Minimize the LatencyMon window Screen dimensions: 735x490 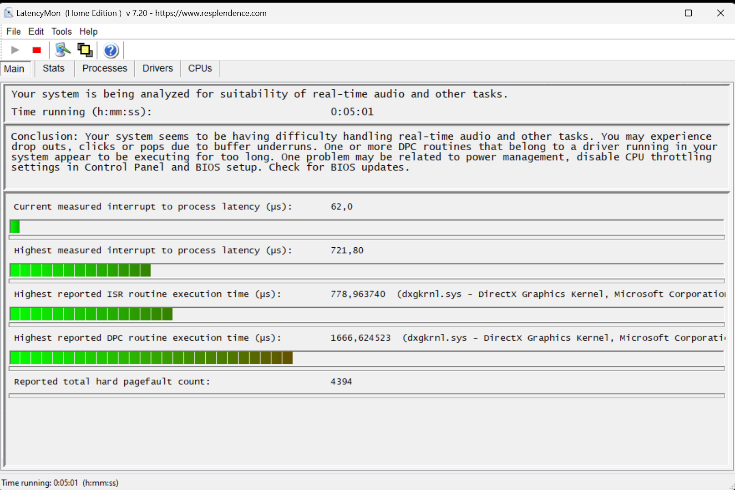point(656,13)
